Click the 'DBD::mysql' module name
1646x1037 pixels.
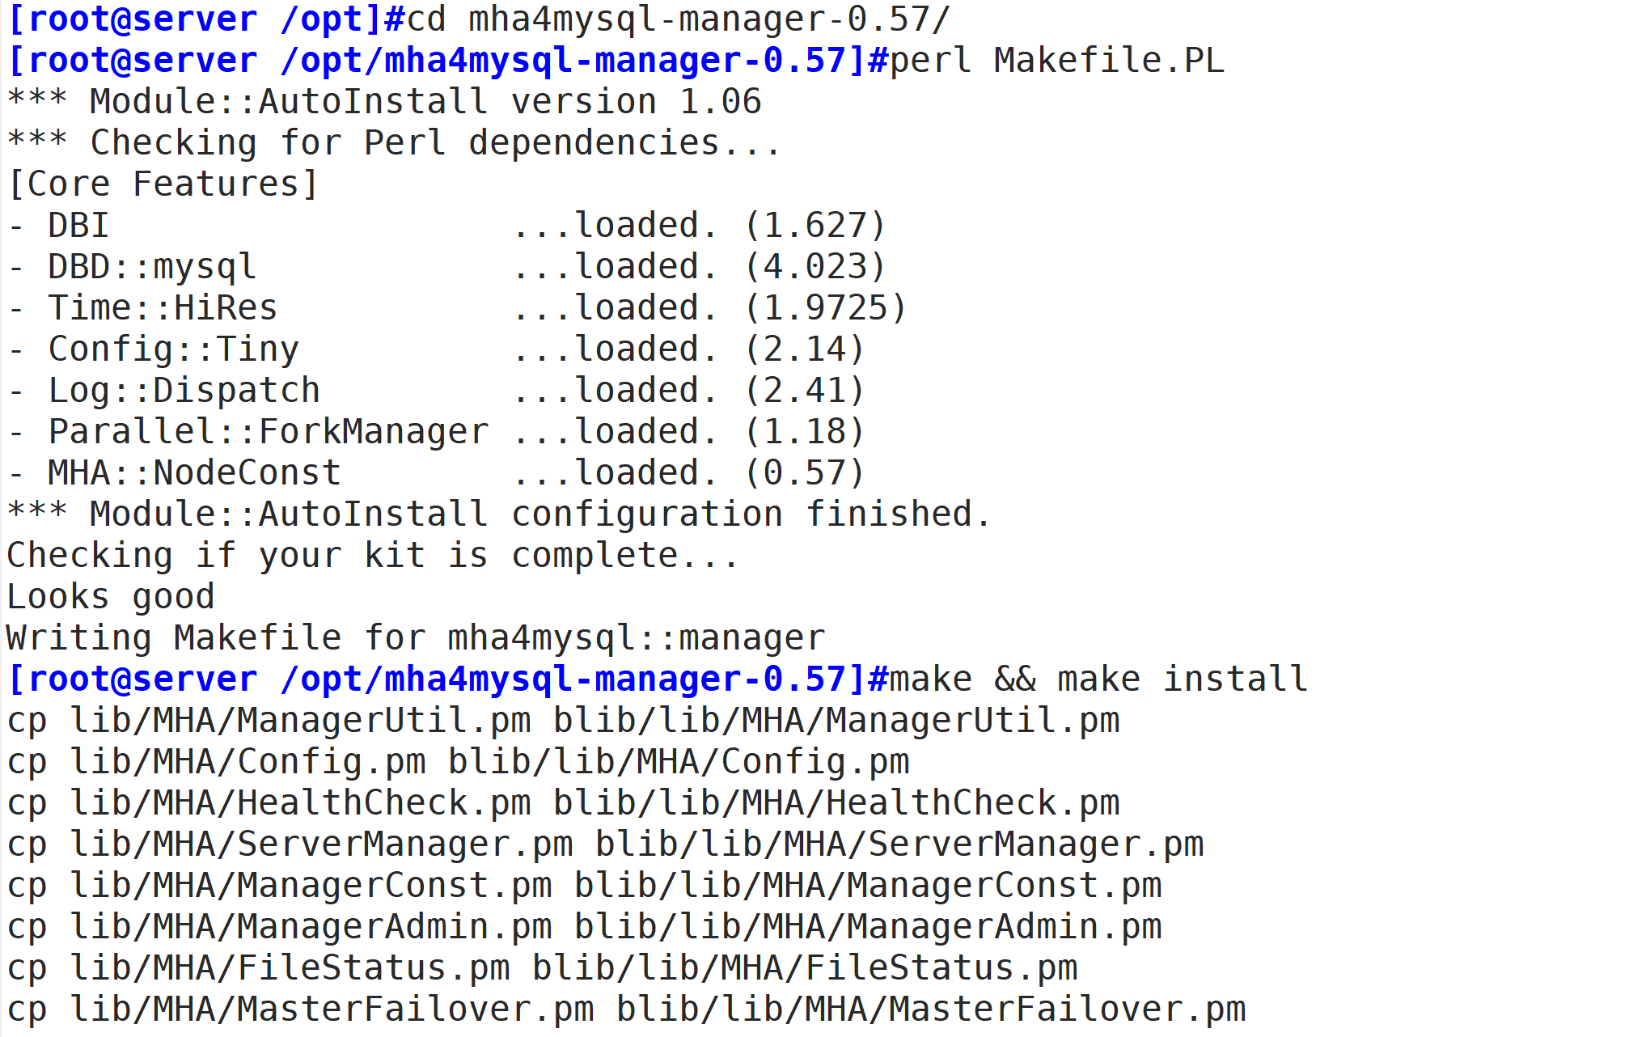(x=153, y=267)
